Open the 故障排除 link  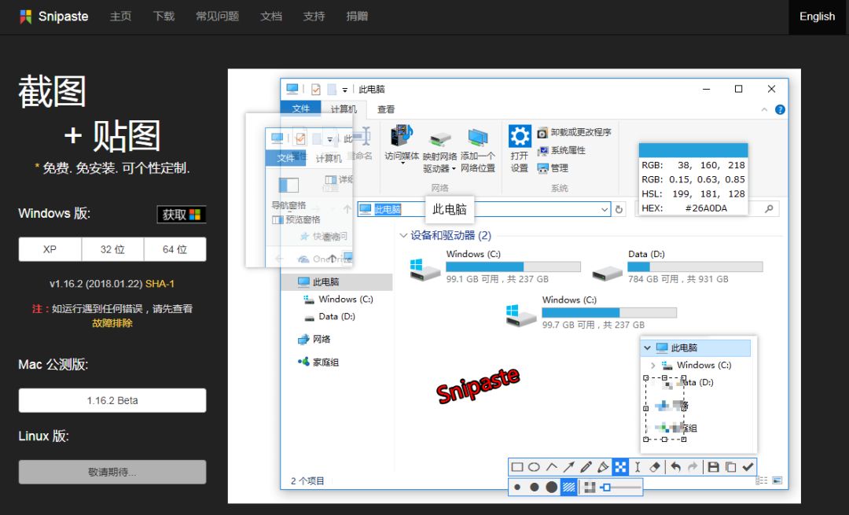112,322
